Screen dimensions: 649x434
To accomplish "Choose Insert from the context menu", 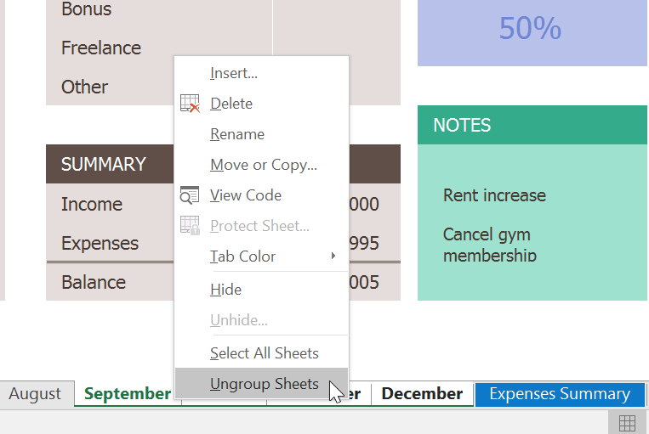I will point(234,73).
